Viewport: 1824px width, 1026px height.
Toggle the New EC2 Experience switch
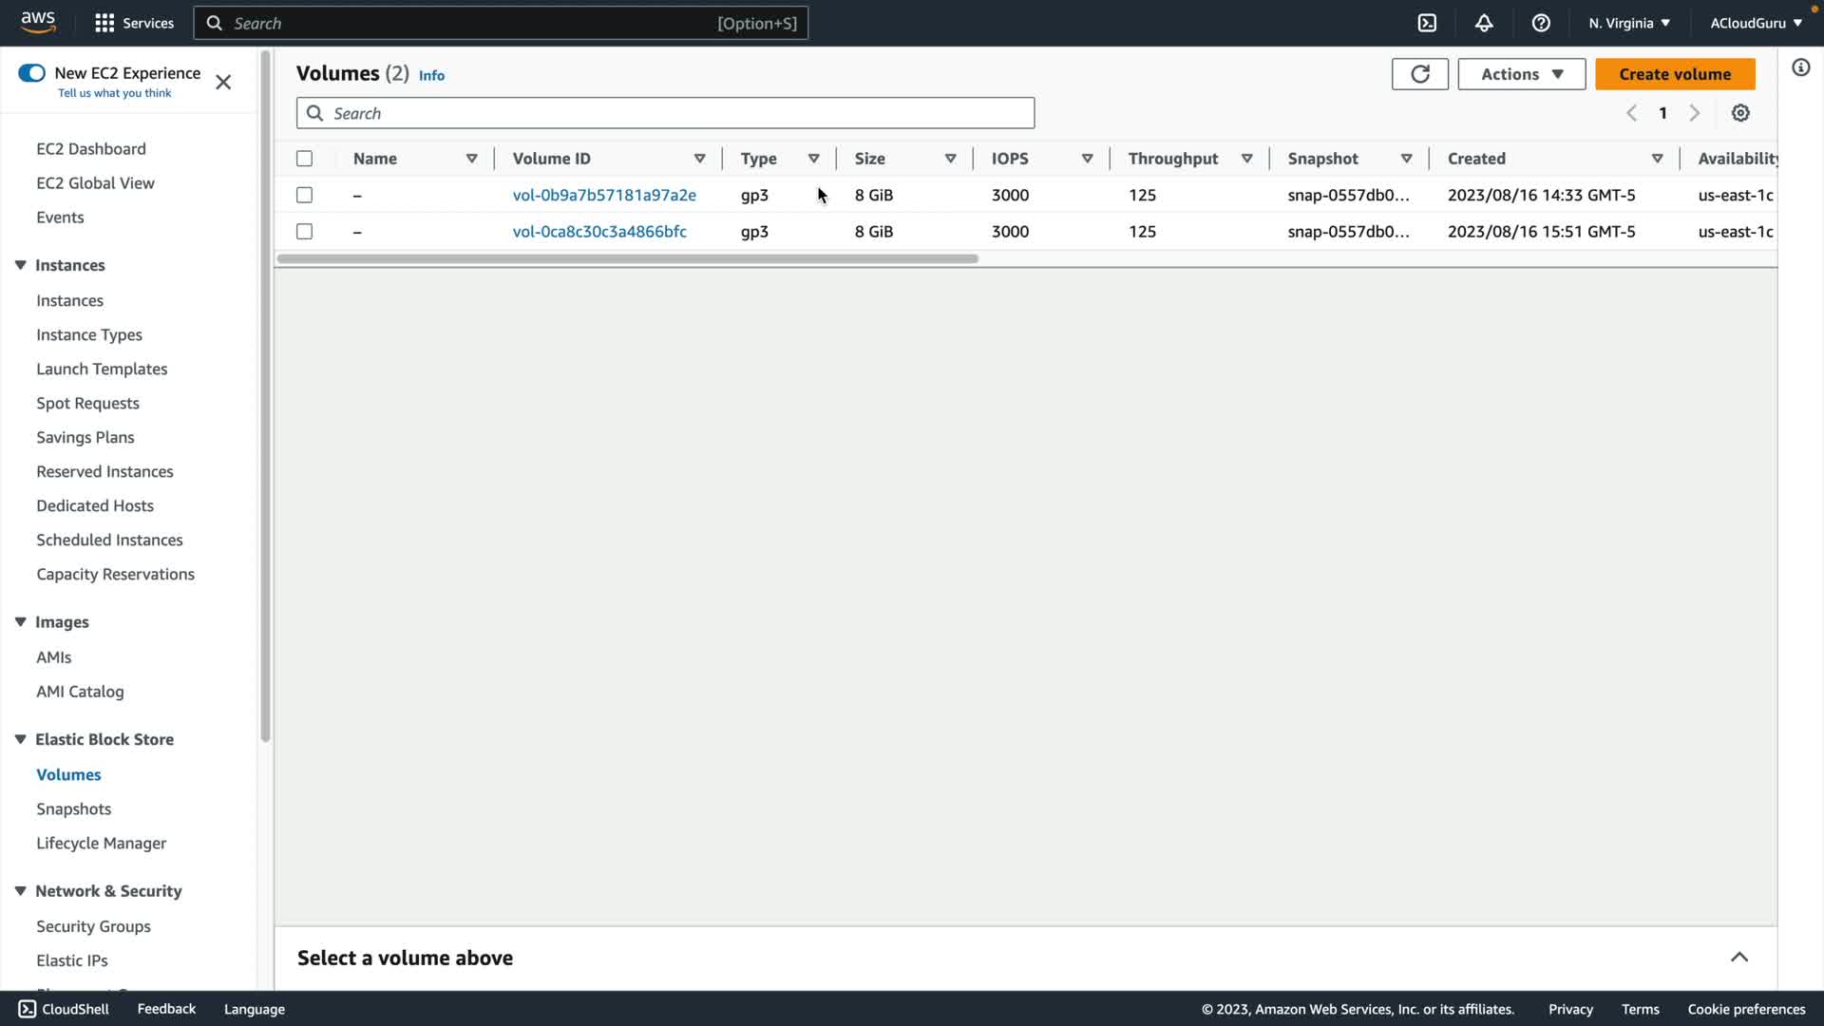[31, 73]
